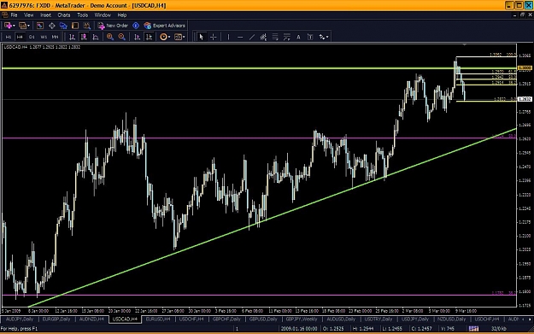Viewport: 534px width, 334px height.
Task: Open the Help menu
Action: click(122, 15)
